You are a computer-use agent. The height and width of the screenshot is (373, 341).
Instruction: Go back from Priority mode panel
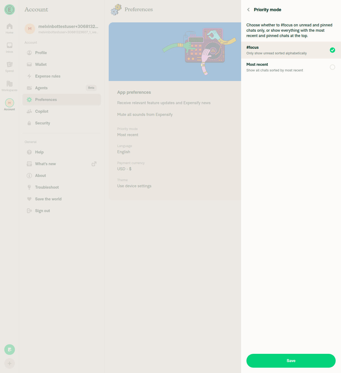(248, 10)
